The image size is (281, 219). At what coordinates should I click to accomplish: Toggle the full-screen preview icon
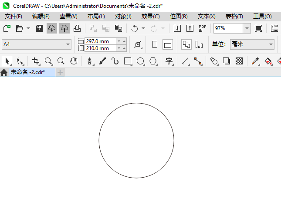click(258, 28)
